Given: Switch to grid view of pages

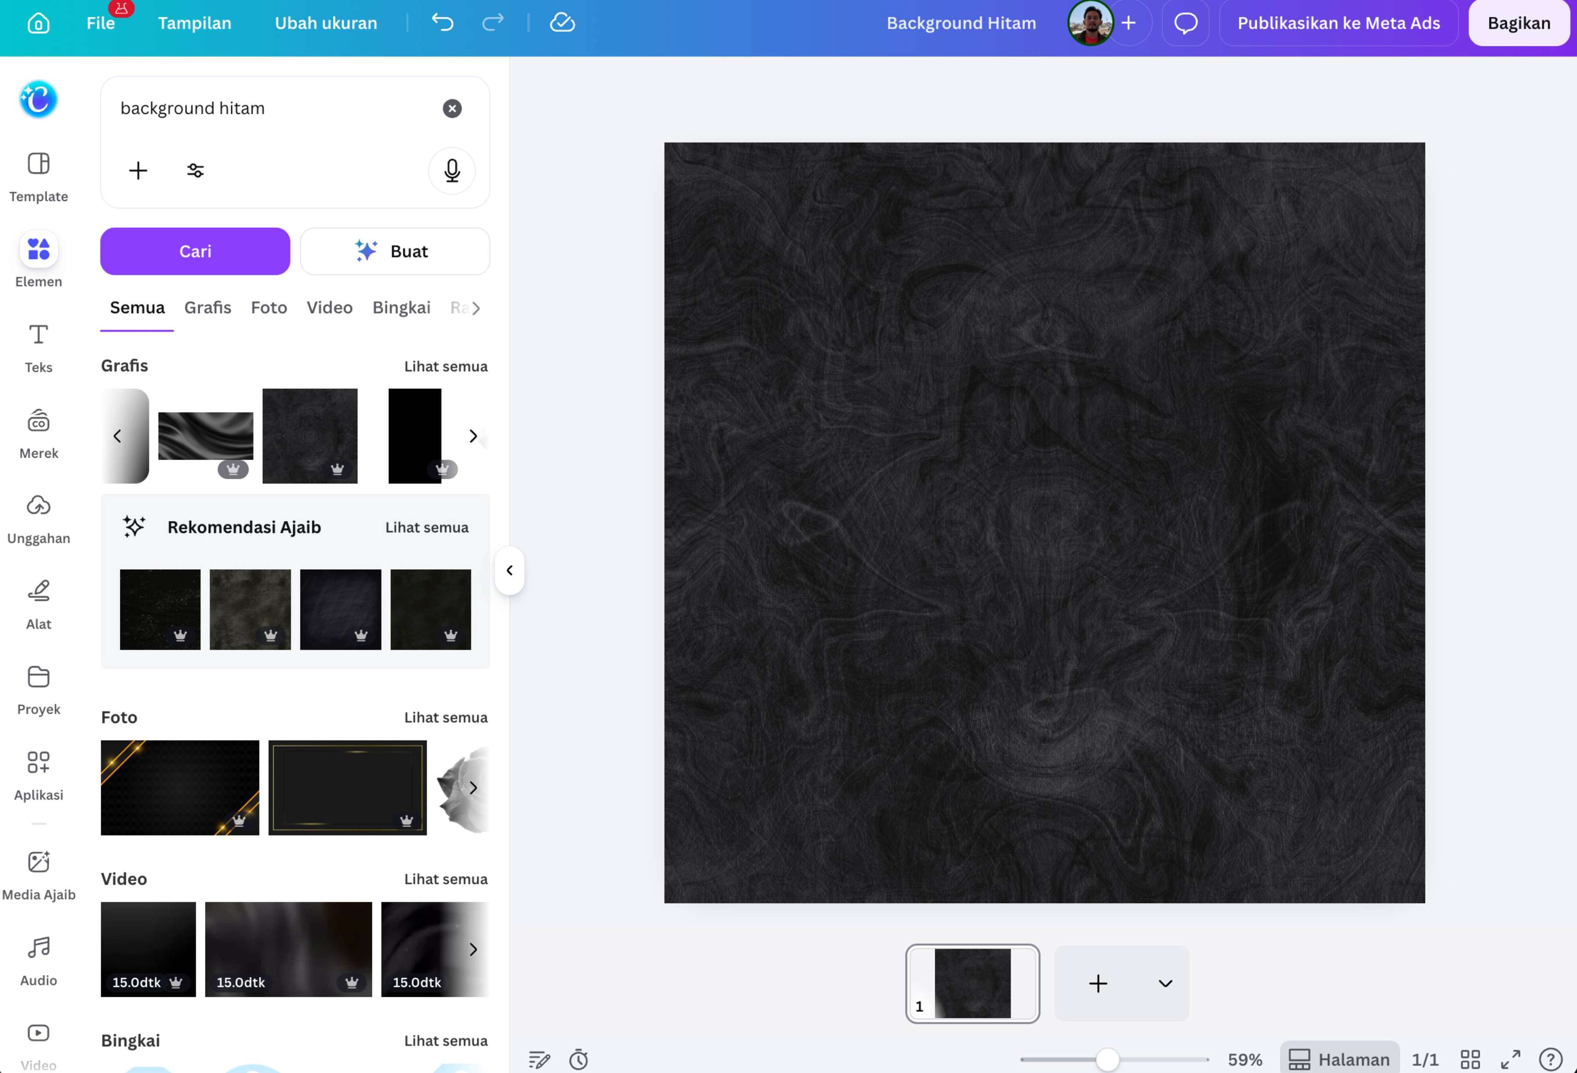Looking at the screenshot, I should [x=1470, y=1059].
